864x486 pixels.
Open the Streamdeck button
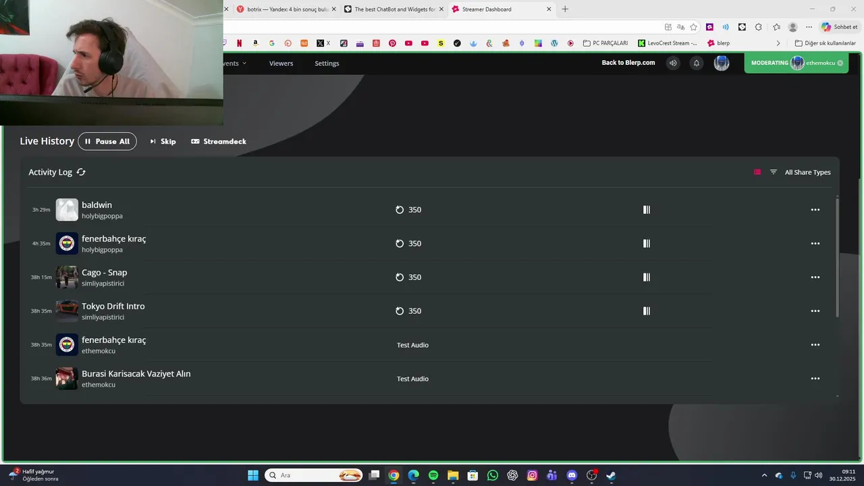pyautogui.click(x=219, y=142)
